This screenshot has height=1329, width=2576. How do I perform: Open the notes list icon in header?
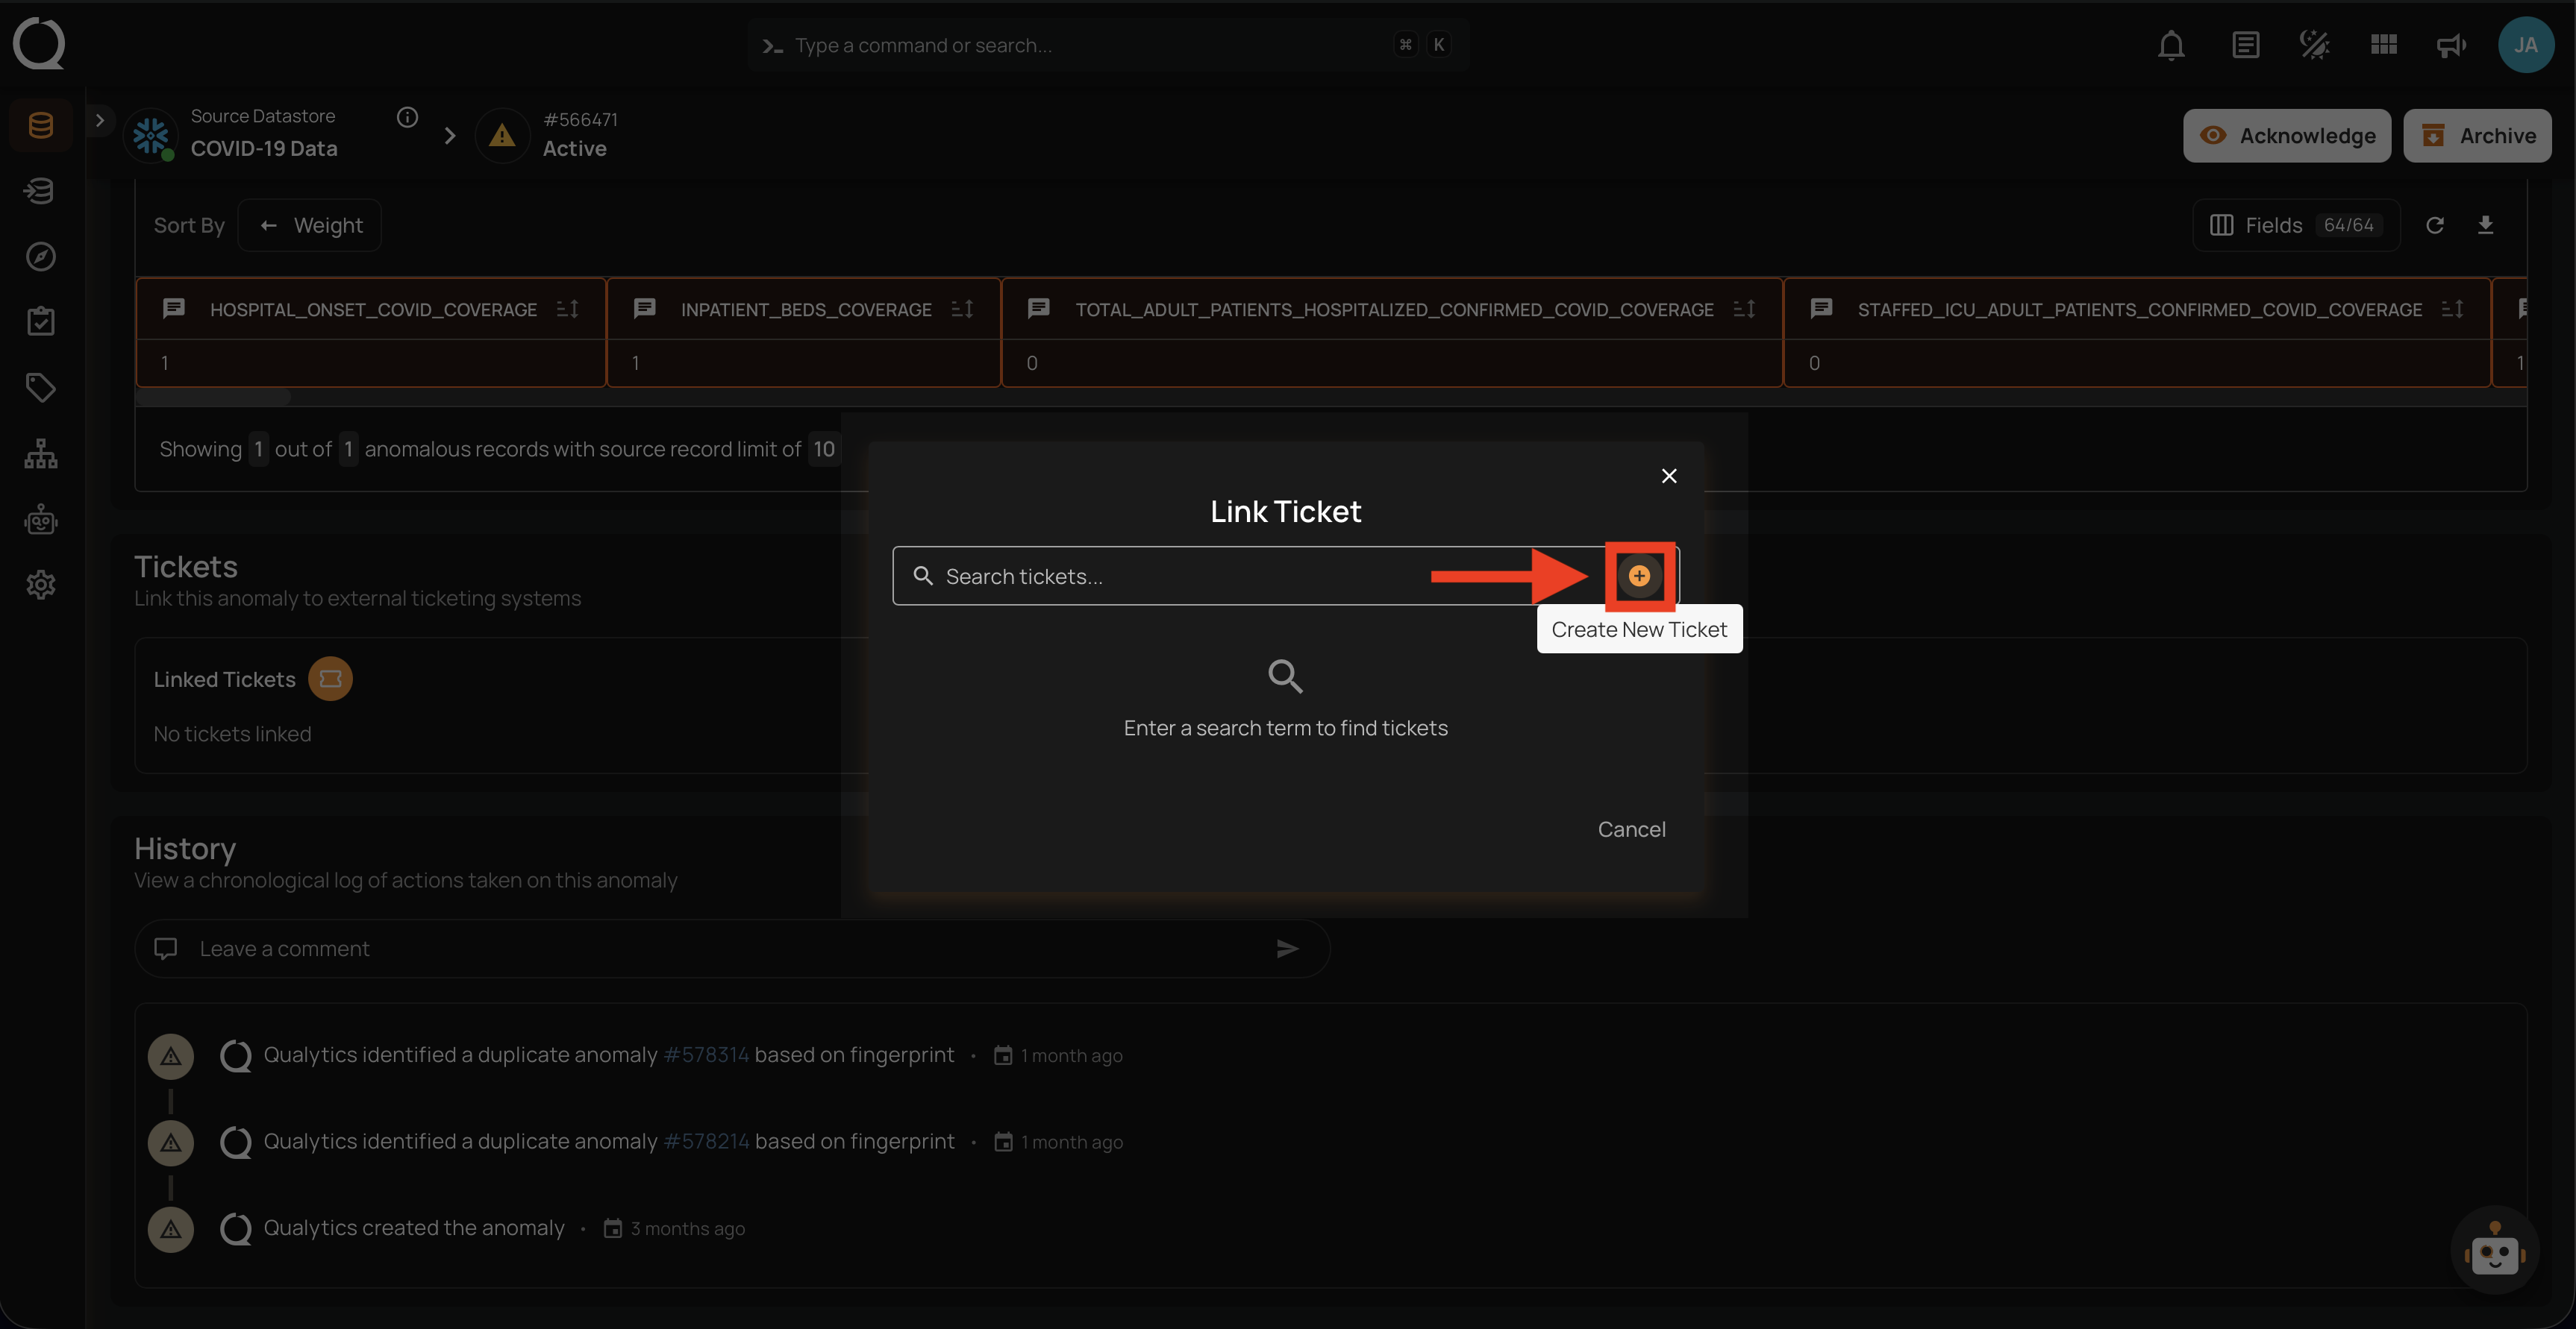tap(2245, 45)
